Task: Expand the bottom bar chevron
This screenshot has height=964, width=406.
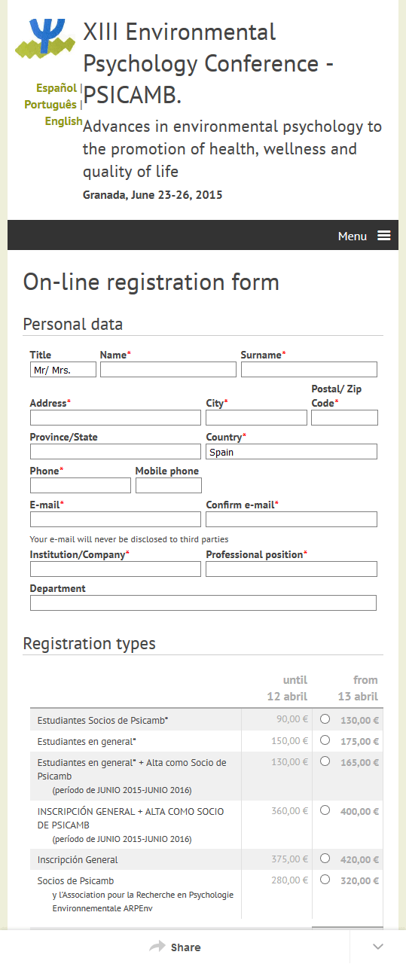Action: tap(378, 947)
